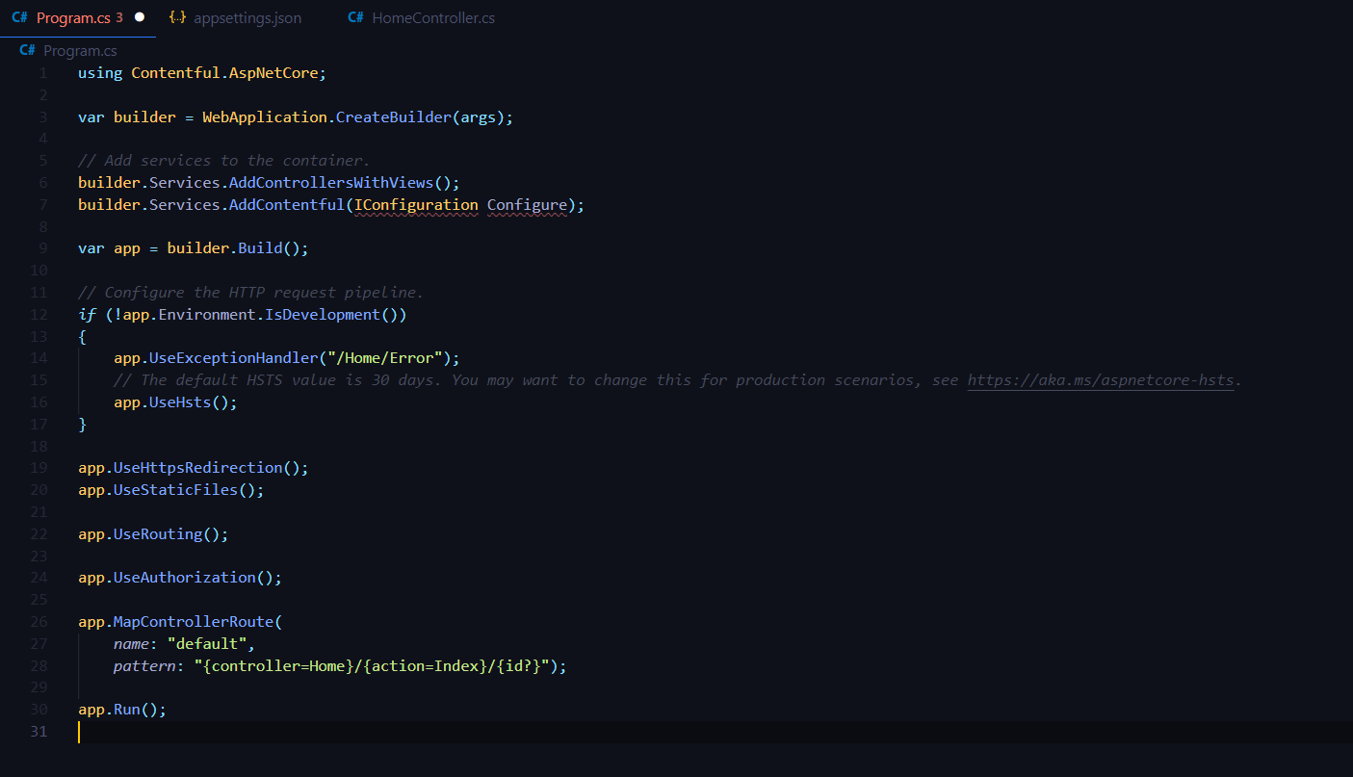Image resolution: width=1353 pixels, height=777 pixels.
Task: Click the 'UseHttpsRedirection' method call
Action: [198, 468]
